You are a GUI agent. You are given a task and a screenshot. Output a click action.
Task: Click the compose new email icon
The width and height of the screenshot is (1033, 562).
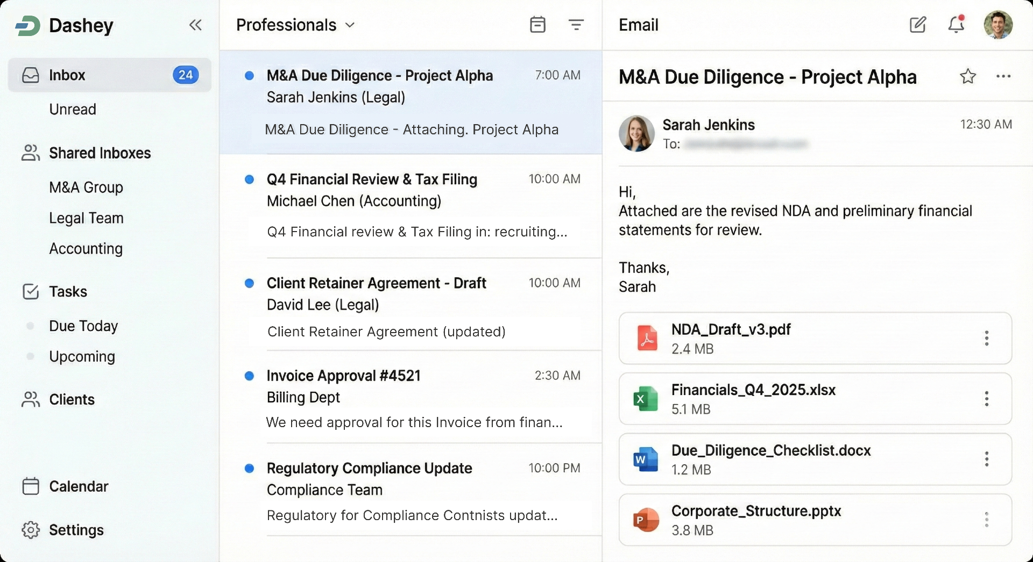(917, 25)
